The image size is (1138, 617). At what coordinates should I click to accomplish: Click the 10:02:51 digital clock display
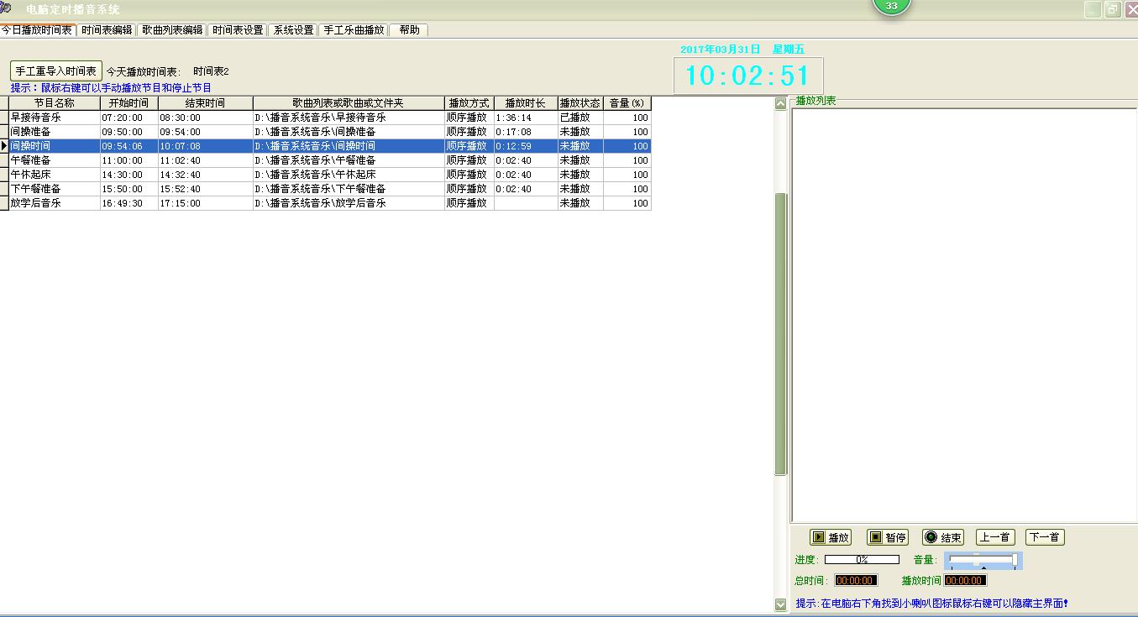pyautogui.click(x=747, y=76)
